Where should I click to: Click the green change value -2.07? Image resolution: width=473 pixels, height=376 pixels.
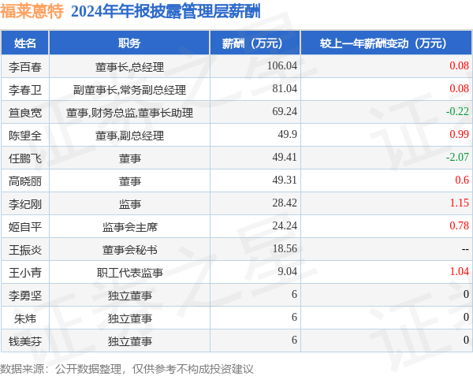tap(457, 157)
